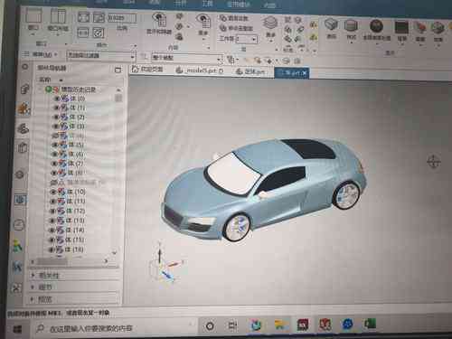Click the layers stack icon in ribbon

click(x=270, y=23)
